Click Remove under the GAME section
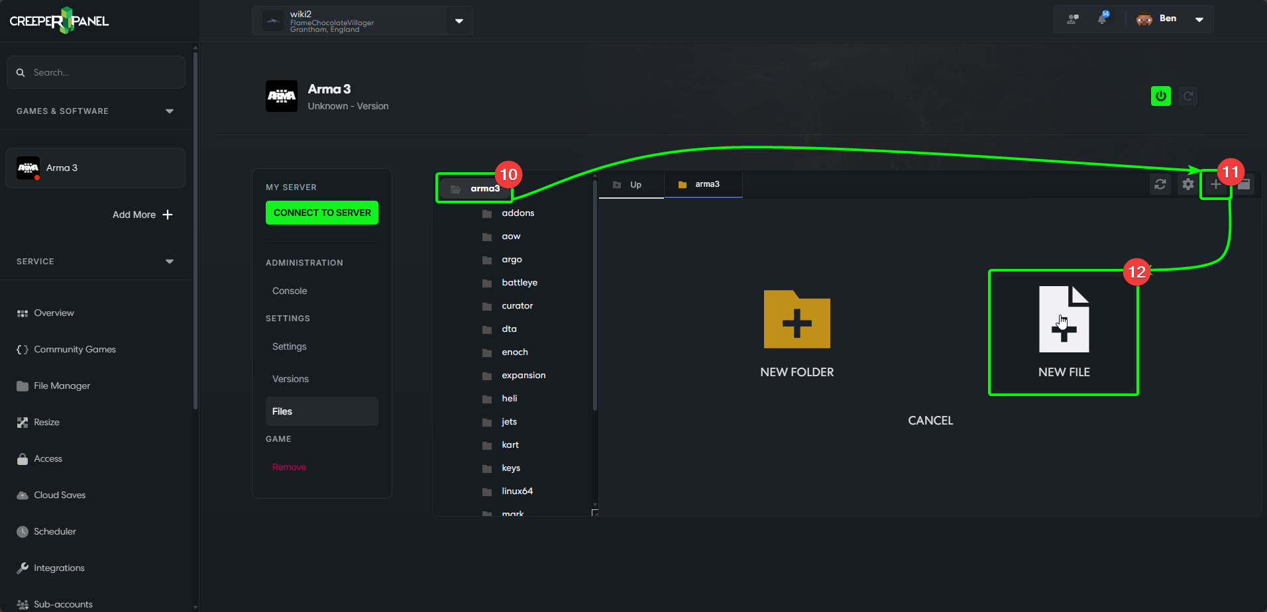 [289, 466]
